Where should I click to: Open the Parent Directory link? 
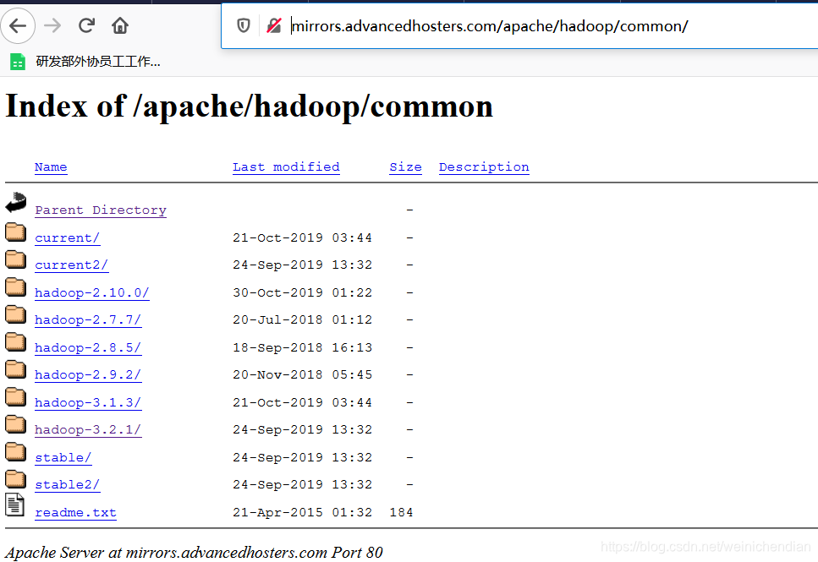[100, 210]
